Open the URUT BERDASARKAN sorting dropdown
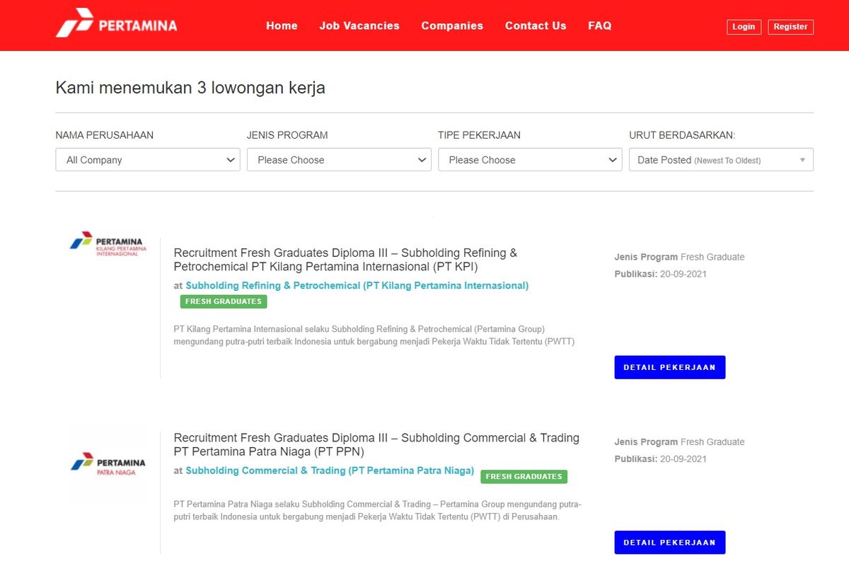The height and width of the screenshot is (566, 849). pos(720,160)
